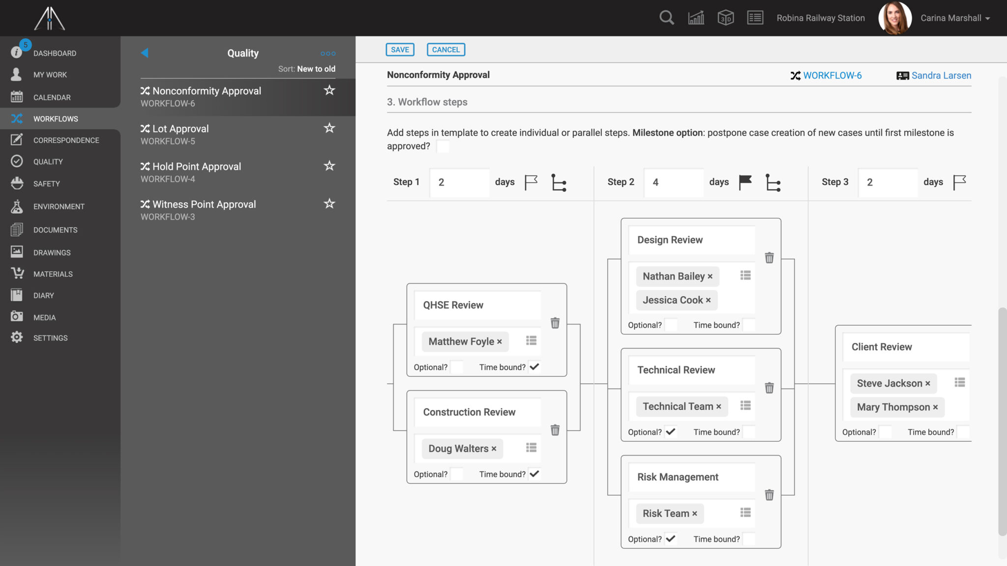Remove Steve Jackson from Client Review
The height and width of the screenshot is (566, 1007).
point(928,384)
